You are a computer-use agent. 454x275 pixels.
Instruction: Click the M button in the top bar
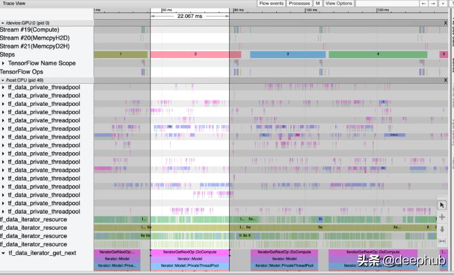point(318,3)
